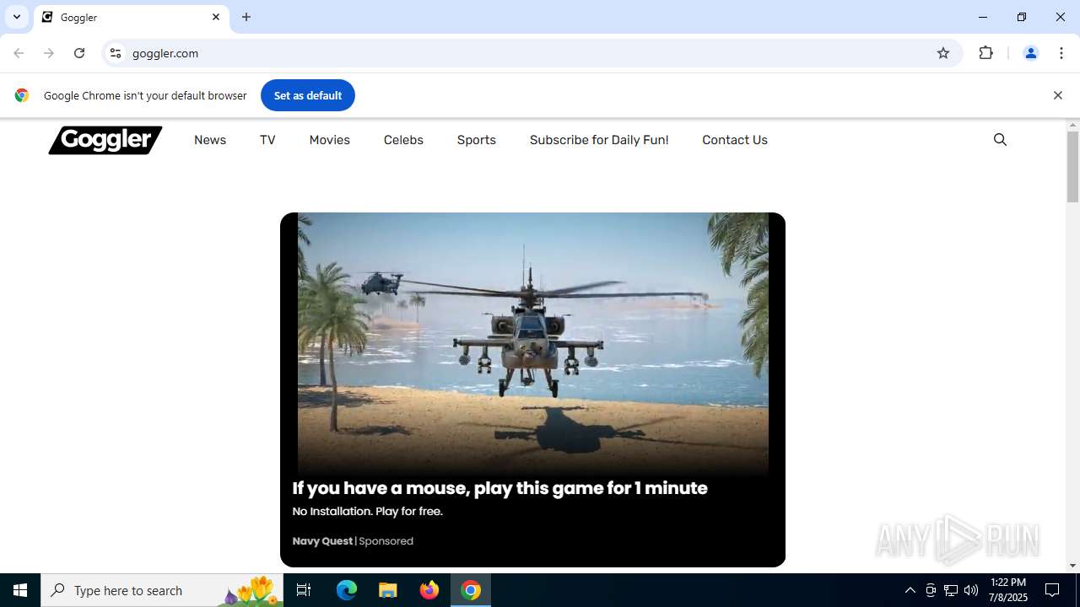This screenshot has width=1080, height=607.
Task: Click the Goggler logo
Action: click(x=105, y=140)
